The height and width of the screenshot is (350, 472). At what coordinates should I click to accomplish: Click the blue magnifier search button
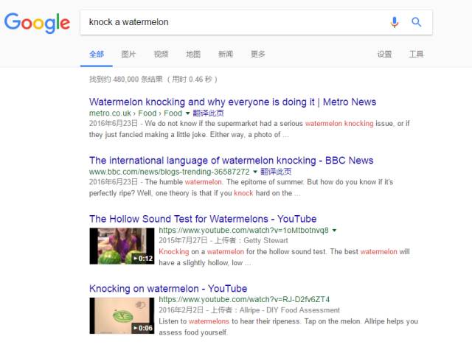416,22
